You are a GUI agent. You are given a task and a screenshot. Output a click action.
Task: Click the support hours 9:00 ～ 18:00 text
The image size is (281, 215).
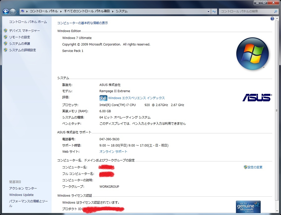pyautogui.click(x=134, y=146)
